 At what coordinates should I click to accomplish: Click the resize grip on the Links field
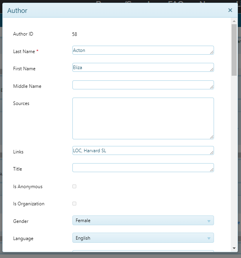pos(212,153)
